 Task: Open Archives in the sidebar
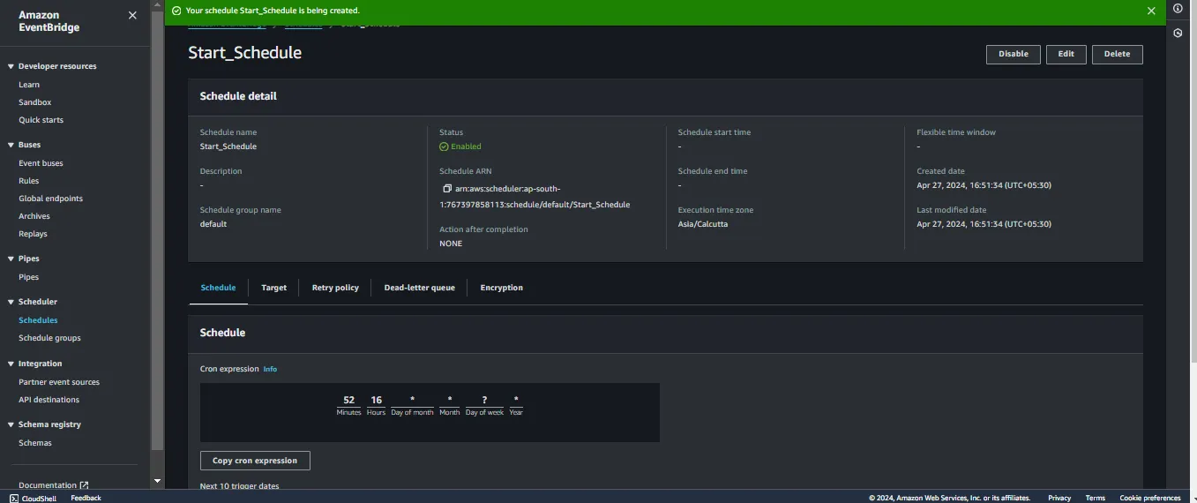[x=34, y=216]
